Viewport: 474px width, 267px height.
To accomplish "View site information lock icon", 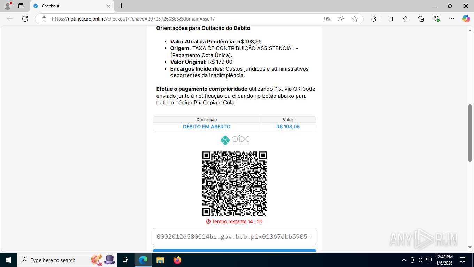I will pos(44,19).
